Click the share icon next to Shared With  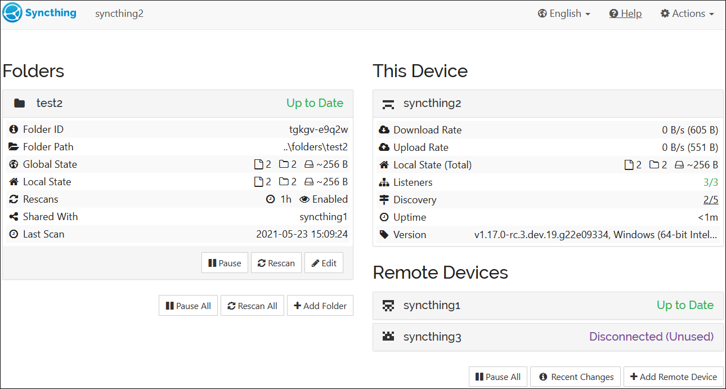pos(14,217)
